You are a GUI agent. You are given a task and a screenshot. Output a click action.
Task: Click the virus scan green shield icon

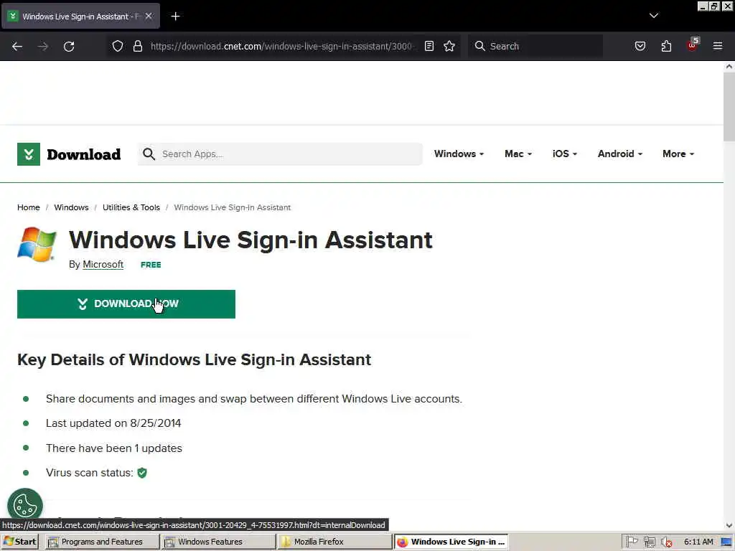click(142, 473)
